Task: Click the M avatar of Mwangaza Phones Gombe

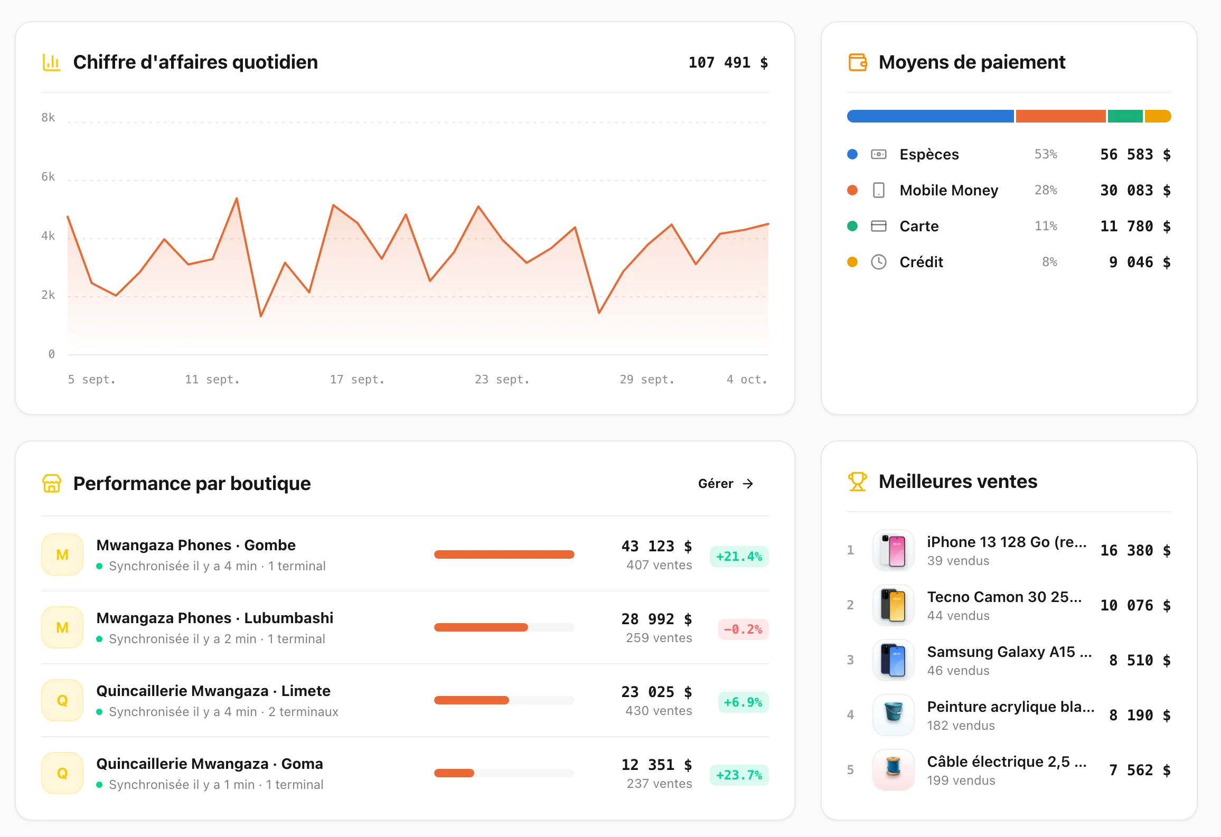Action: [62, 554]
